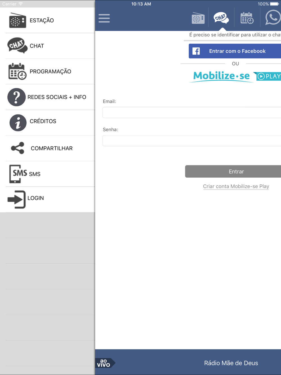Click the question mark REDES SOCIAIS icon
Screen dimensions: 281x375
tap(17, 97)
